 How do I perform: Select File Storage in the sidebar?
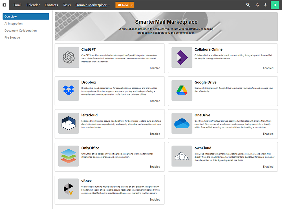(12, 38)
